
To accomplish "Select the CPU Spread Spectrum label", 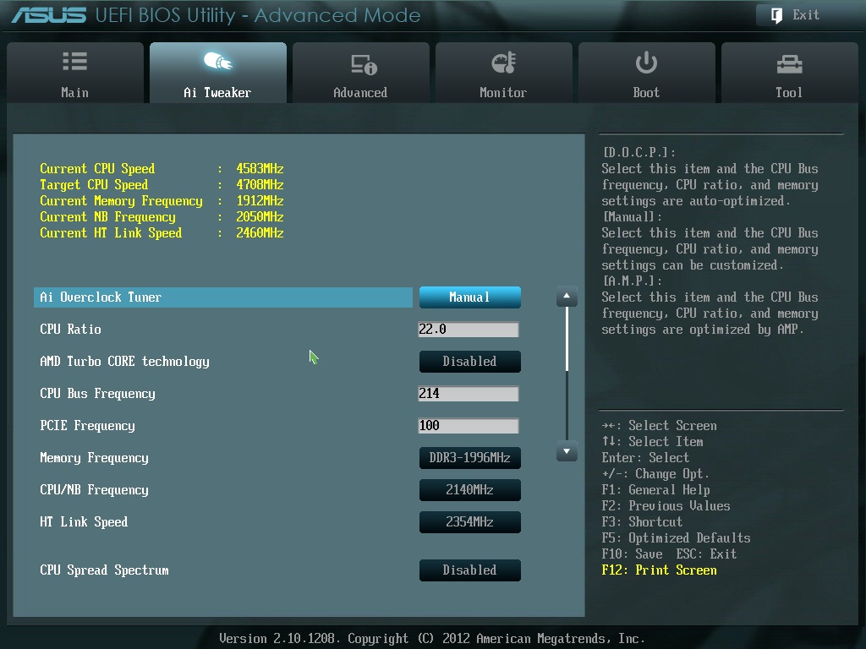I will click(x=104, y=570).
